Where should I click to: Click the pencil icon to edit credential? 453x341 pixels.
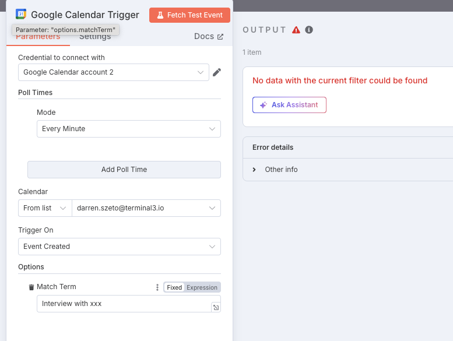click(x=217, y=72)
